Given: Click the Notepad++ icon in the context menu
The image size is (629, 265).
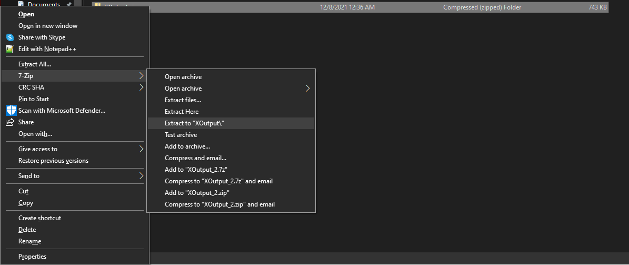Looking at the screenshot, I should pos(9,49).
